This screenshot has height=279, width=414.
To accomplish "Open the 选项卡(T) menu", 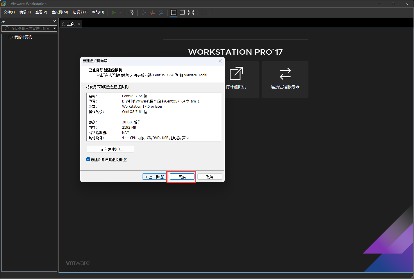I will pos(80,12).
